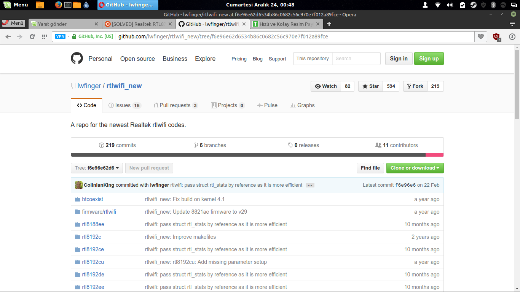Open the lwfinger owner link in the repo title
Viewport: 520px width, 292px height.
point(89,86)
